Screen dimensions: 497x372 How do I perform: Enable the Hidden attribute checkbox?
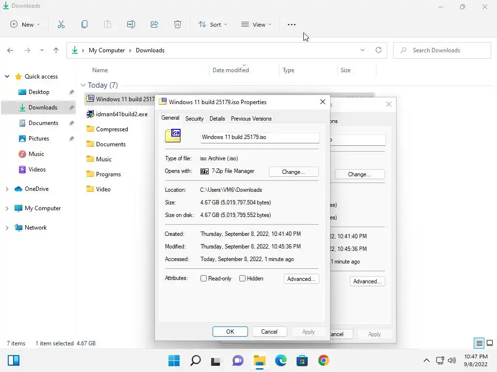click(x=242, y=279)
